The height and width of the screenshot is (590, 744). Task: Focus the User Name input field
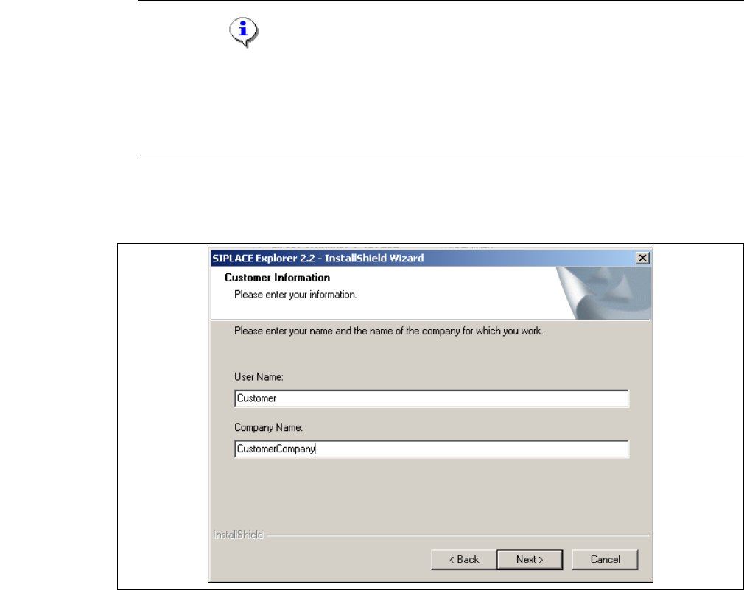tap(432, 398)
